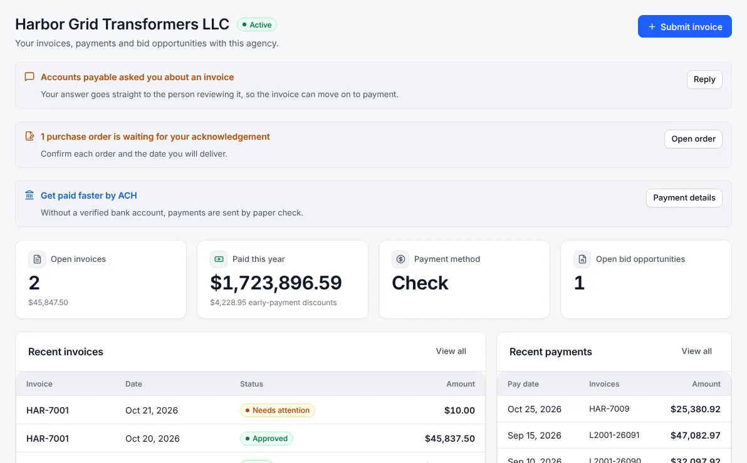Click the Status column header in invoices
747x463 pixels.
(x=251, y=384)
